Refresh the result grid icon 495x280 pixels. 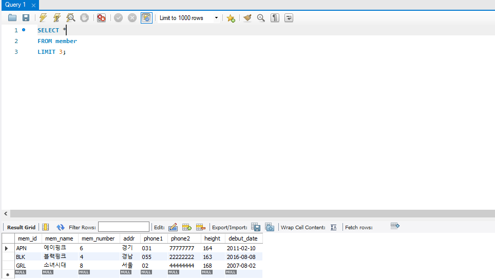coord(60,227)
